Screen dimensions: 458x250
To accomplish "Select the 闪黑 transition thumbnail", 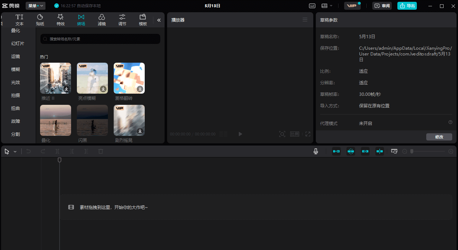I will coord(92,120).
